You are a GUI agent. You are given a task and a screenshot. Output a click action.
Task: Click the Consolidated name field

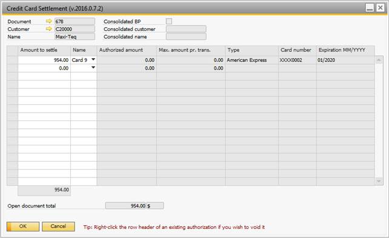click(x=186, y=37)
